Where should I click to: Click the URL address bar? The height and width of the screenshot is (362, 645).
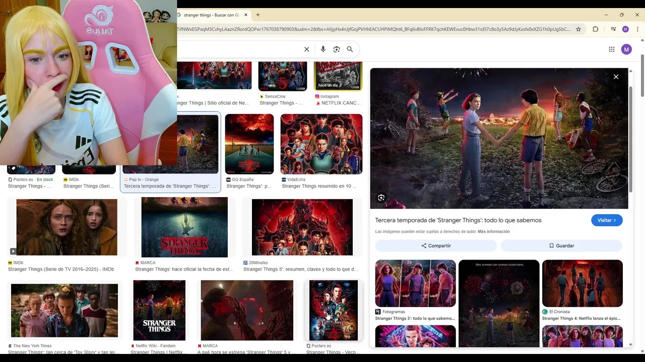(373, 29)
